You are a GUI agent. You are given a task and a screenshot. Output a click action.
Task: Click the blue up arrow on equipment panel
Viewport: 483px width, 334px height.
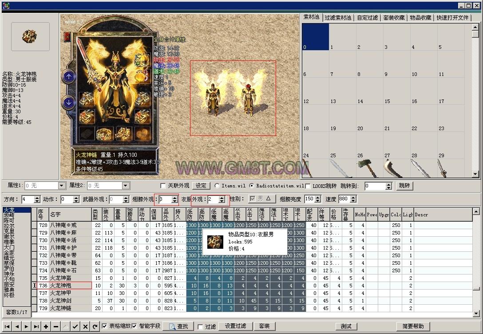(68, 76)
